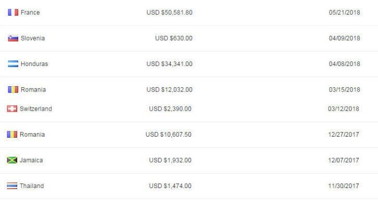
Task: Click the Romania flag dated 03/15/2018
Action: (x=13, y=90)
